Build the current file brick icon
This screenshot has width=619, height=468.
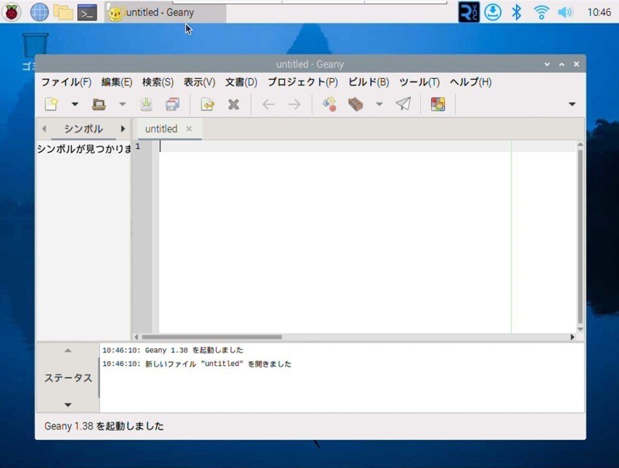pyautogui.click(x=356, y=105)
